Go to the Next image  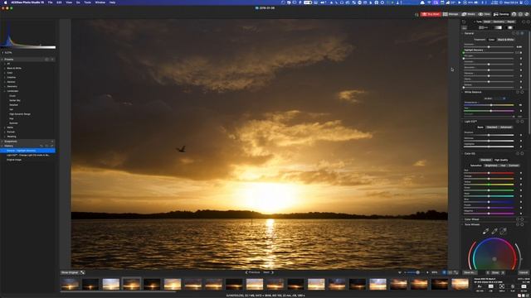tap(268, 272)
